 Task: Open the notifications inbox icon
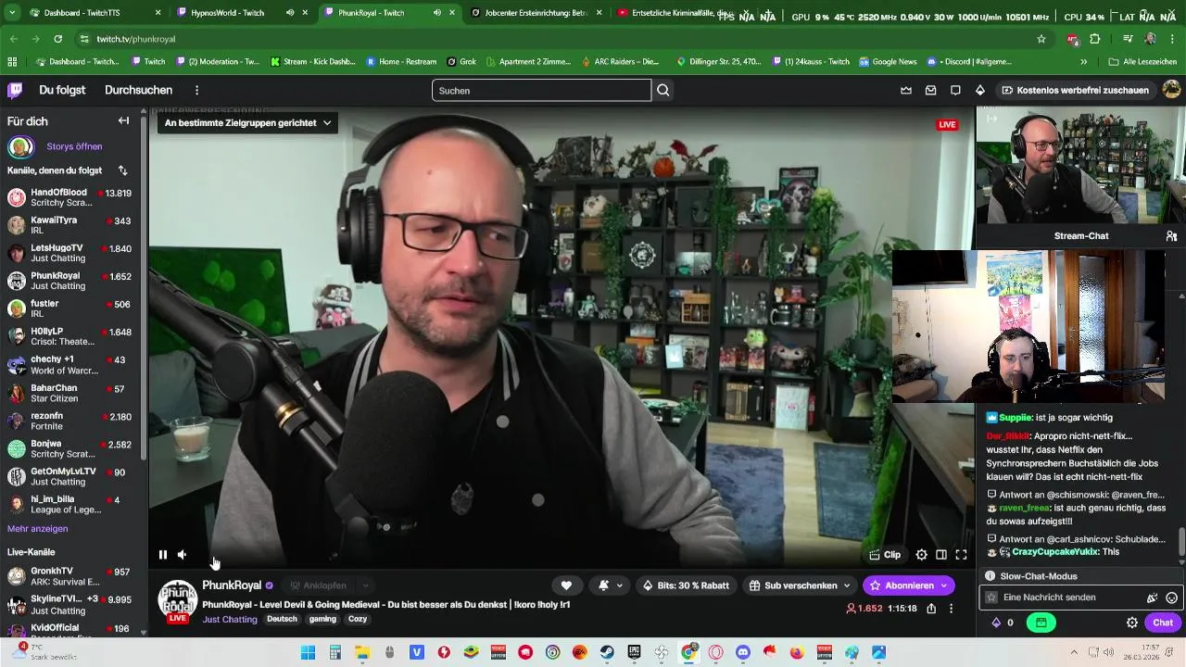931,90
